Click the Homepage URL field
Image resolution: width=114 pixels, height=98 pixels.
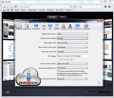pyautogui.click(x=72, y=56)
